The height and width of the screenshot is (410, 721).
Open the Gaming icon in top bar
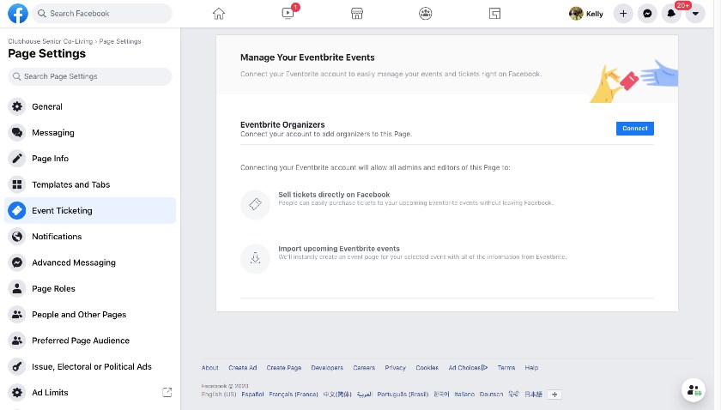494,14
